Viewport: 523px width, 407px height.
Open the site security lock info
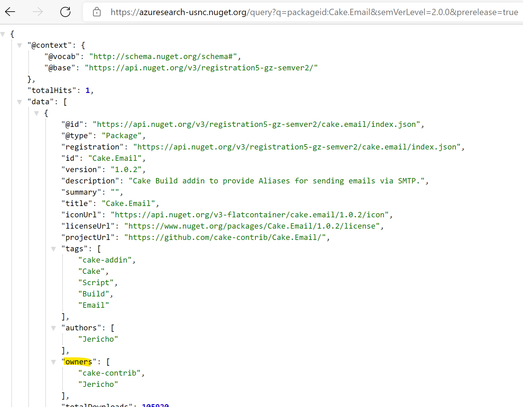[x=96, y=12]
